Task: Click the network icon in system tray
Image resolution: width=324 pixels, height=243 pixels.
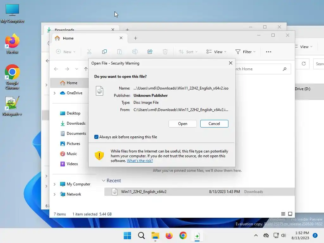Action: click(276, 235)
